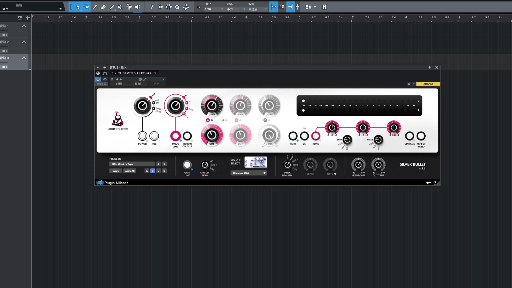
Task: Open the LTL SILVER BULLET mk2 plugin dropdown
Action: pyautogui.click(x=134, y=73)
